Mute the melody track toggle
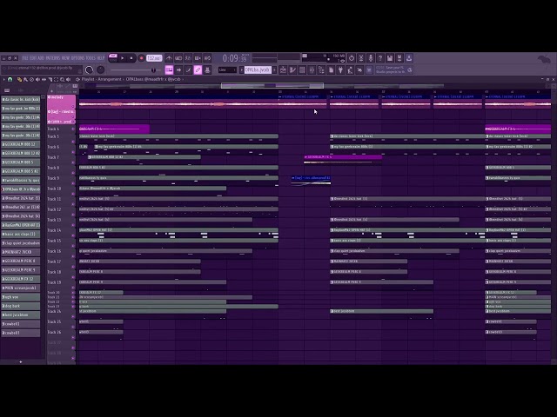The height and width of the screenshot is (417, 557). pos(73,106)
